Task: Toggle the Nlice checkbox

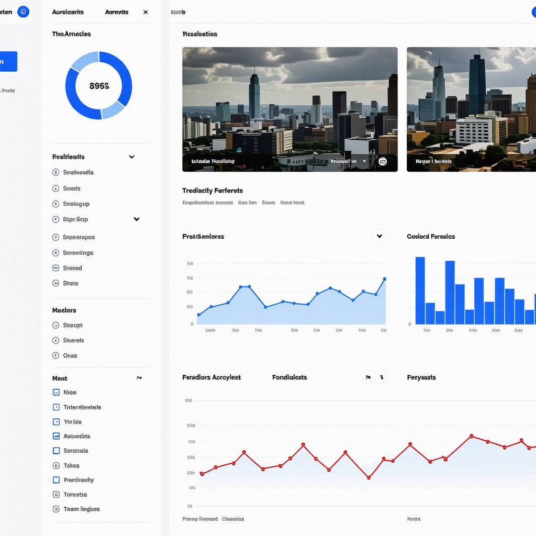Action: tap(57, 392)
